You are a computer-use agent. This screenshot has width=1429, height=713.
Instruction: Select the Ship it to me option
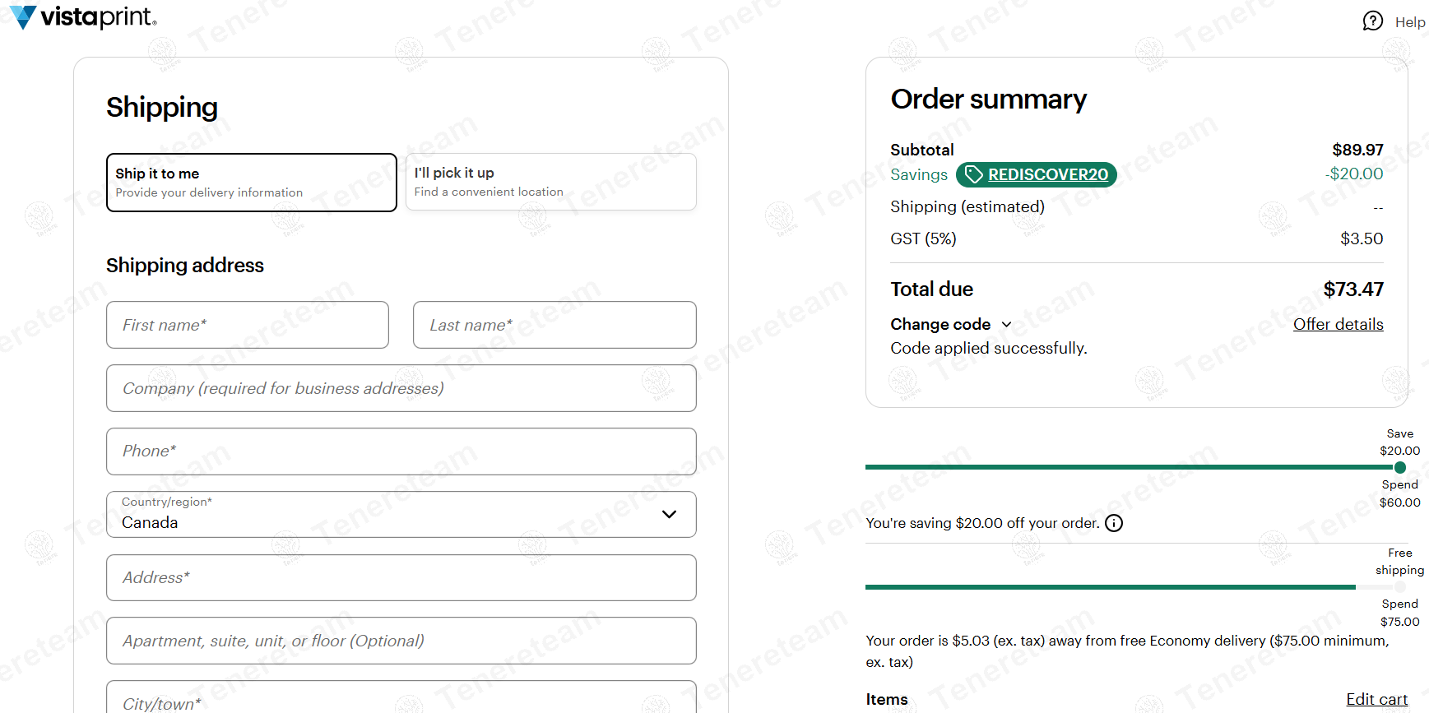[251, 183]
